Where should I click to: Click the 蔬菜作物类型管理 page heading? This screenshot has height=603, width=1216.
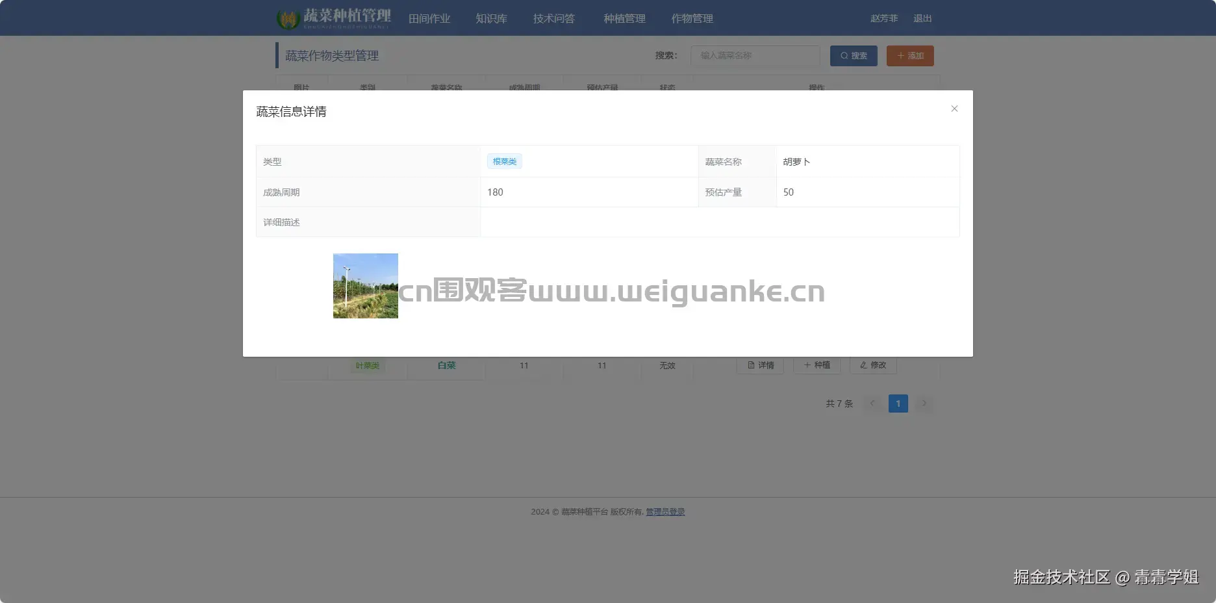(332, 56)
